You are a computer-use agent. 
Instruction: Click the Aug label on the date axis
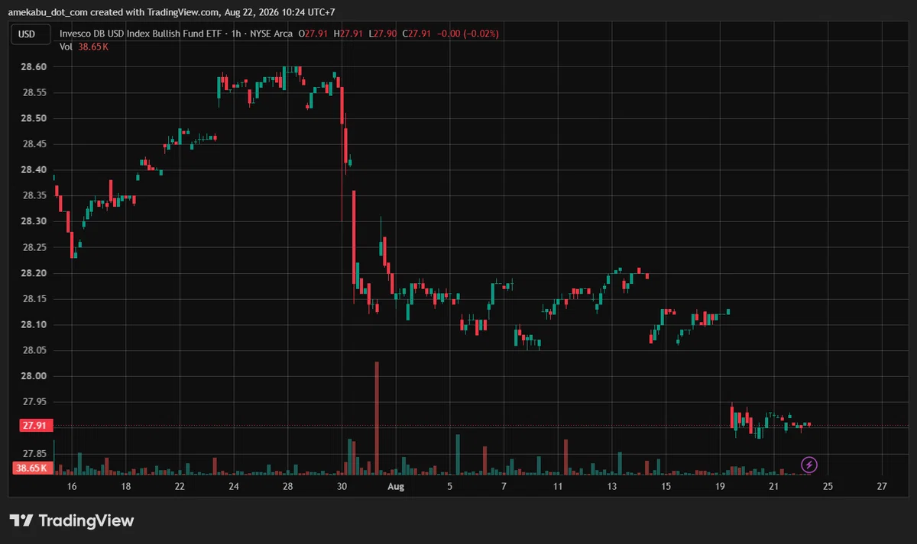[x=395, y=486]
